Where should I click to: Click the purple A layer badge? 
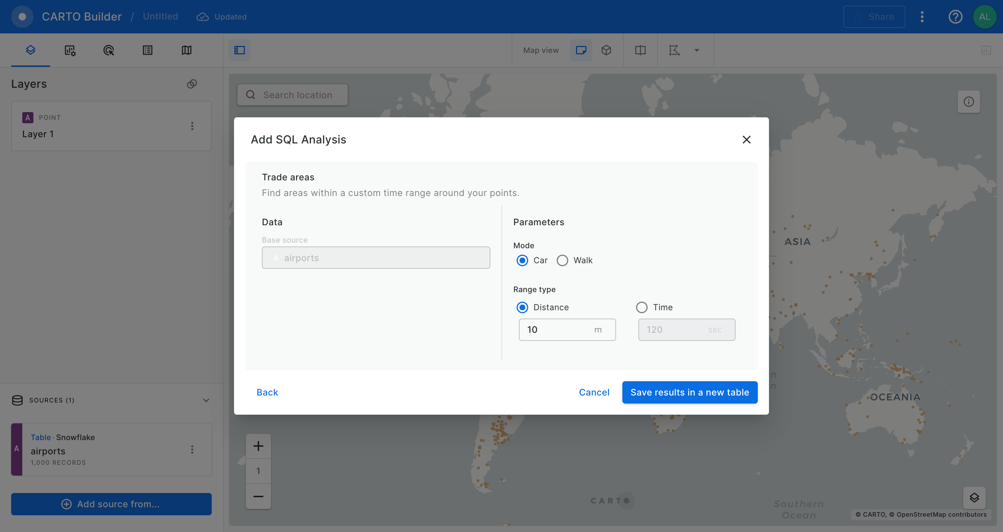click(x=28, y=118)
